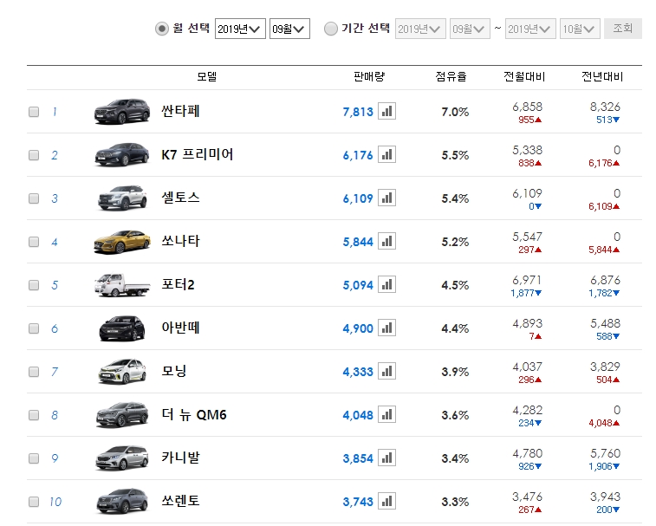Click the white 모닝 car thumbnail

121,372
